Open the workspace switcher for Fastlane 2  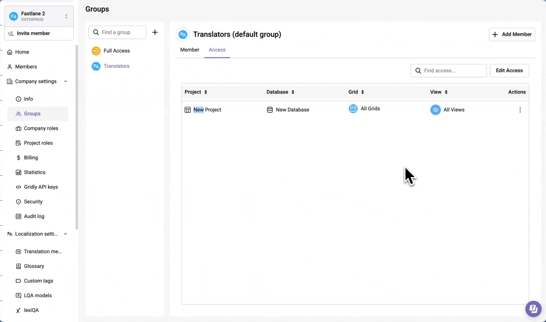click(x=66, y=16)
